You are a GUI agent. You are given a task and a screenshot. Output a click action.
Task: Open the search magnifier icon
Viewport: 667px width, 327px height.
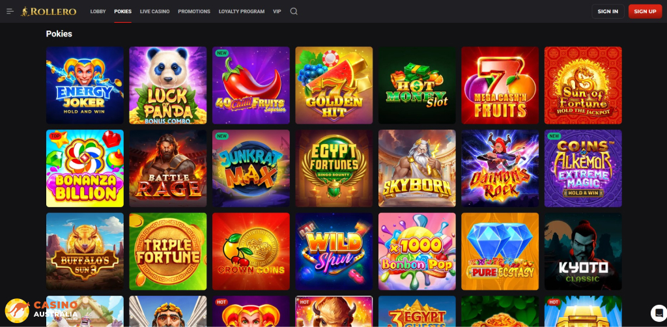294,12
